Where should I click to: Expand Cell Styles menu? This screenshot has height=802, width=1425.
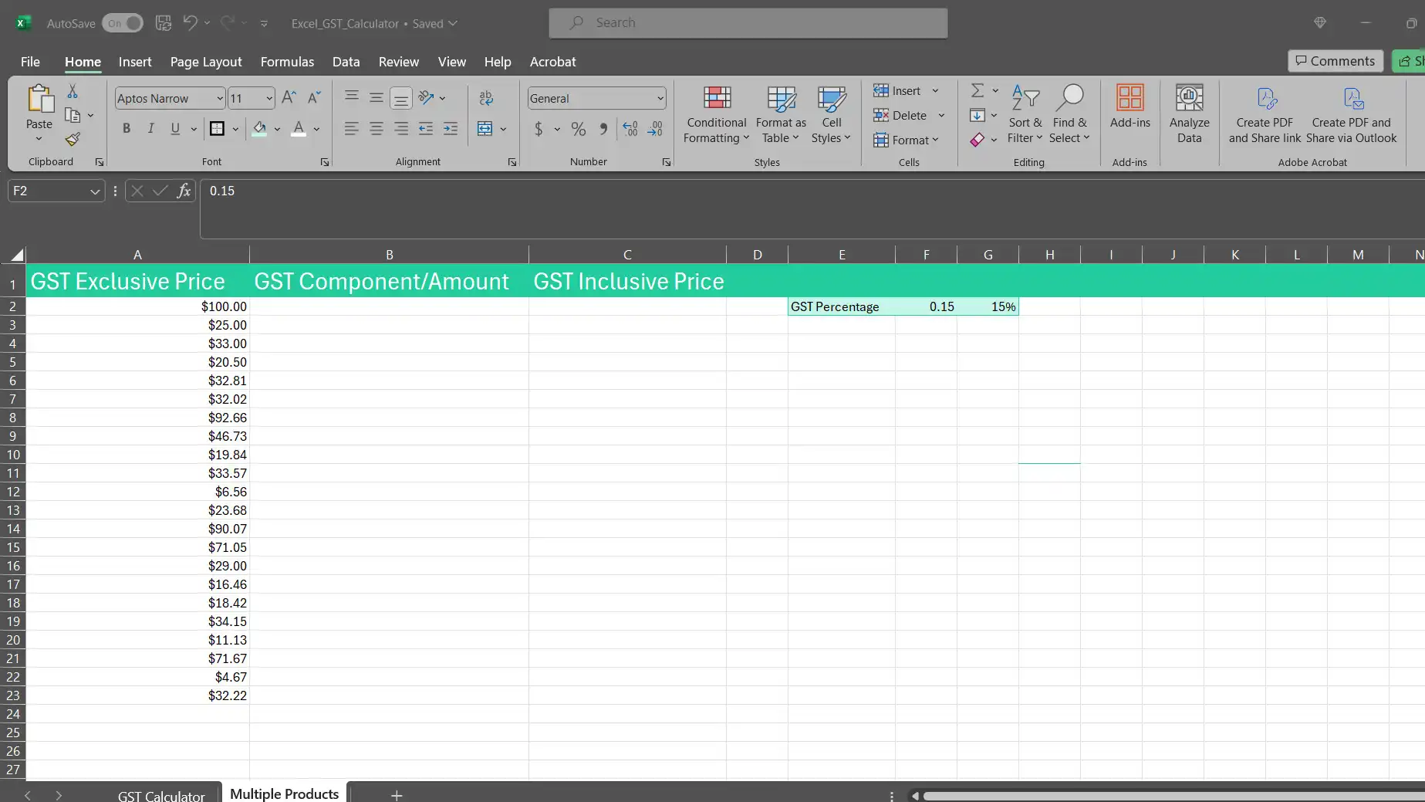tap(831, 114)
